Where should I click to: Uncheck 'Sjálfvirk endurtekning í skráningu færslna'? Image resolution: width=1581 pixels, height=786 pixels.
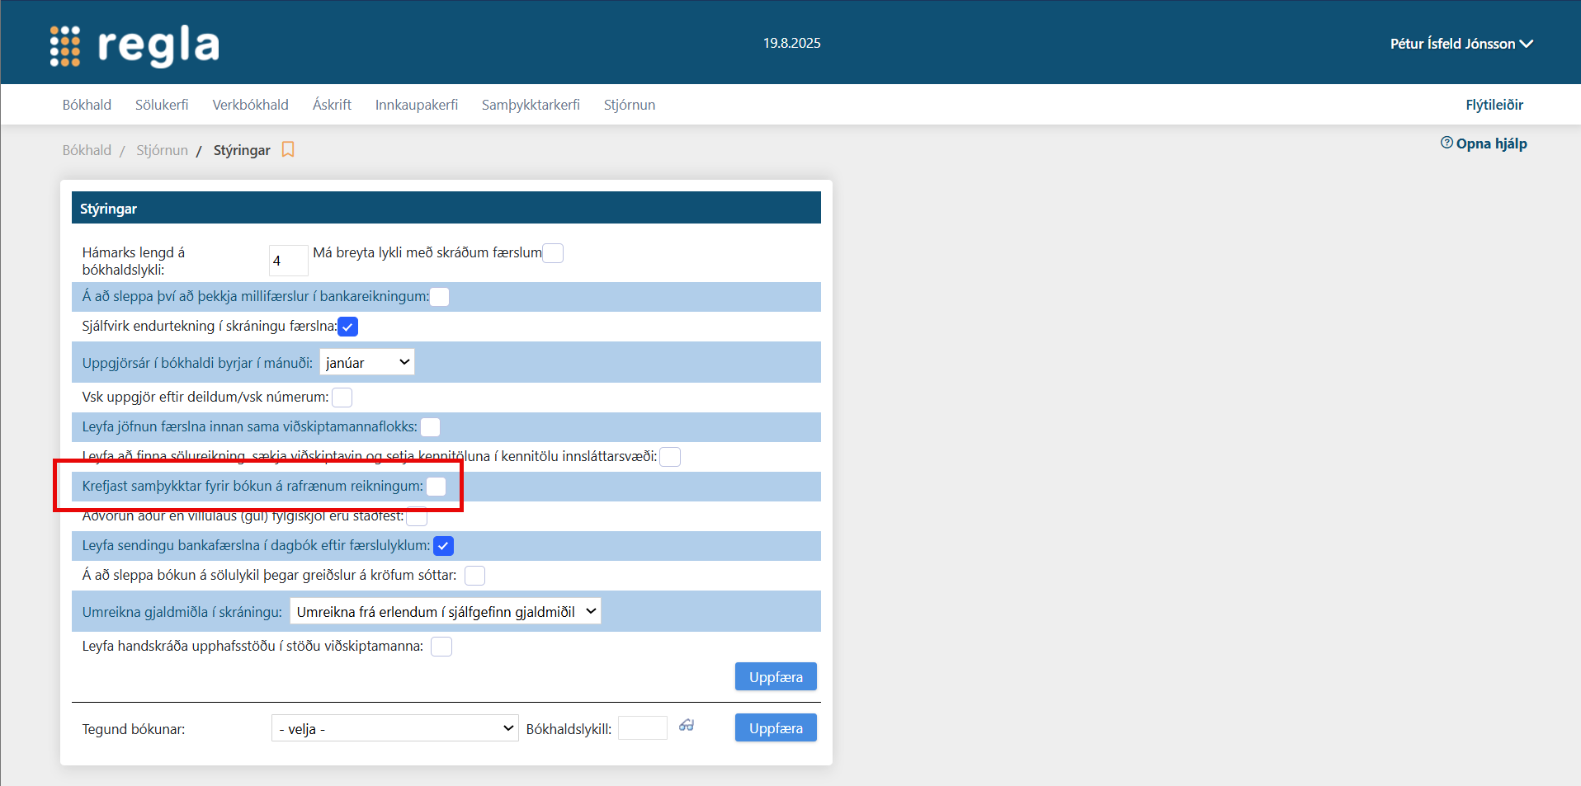click(348, 327)
